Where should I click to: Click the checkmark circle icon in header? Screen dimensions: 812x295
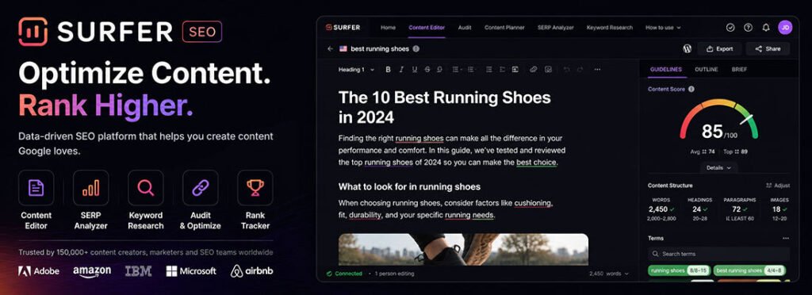(x=730, y=28)
